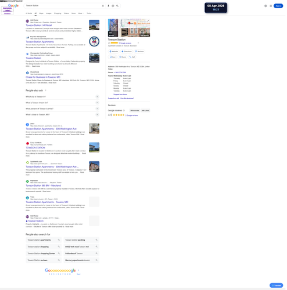Click 'Next' pagination link
287x290 pixels.
click(x=78, y=274)
